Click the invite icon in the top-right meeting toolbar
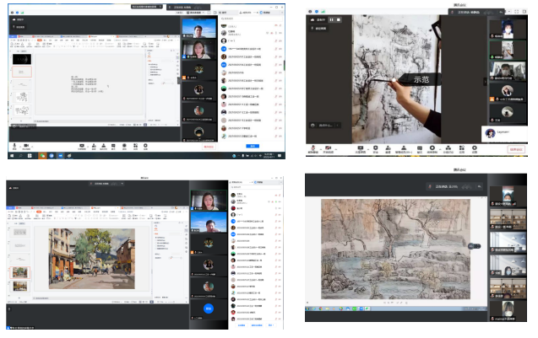Screen dimensions: 538x338 [x=388, y=149]
